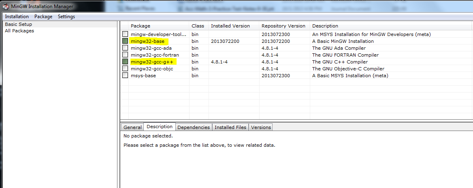Mark the msys-base package checkbox
The image size is (473, 188).
(x=125, y=76)
